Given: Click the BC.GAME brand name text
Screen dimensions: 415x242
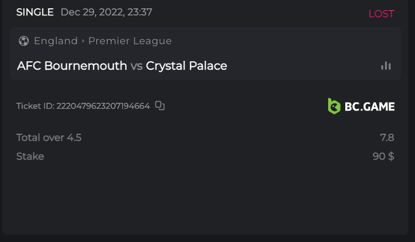Looking at the screenshot, I should 370,106.
